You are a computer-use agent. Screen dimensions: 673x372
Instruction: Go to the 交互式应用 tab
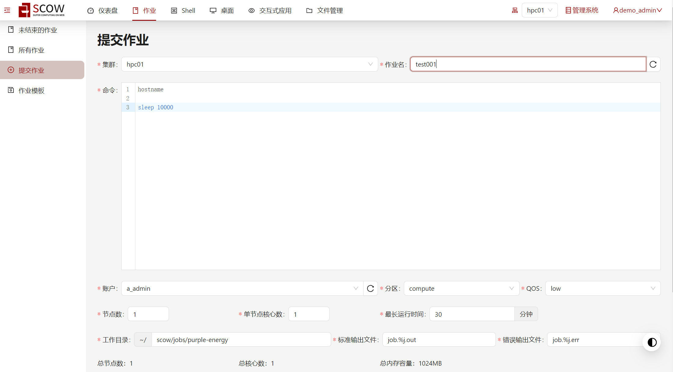[270, 11]
